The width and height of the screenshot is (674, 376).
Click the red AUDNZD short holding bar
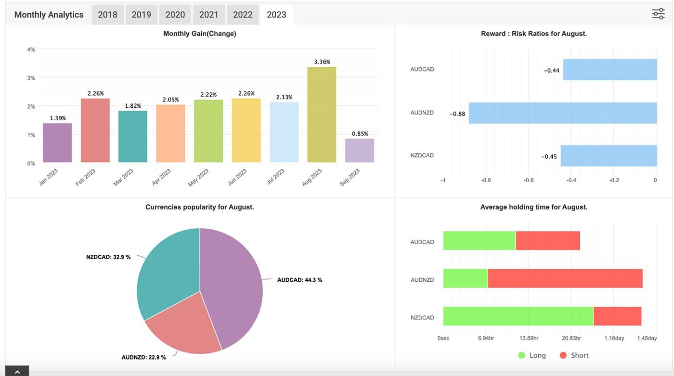click(565, 278)
